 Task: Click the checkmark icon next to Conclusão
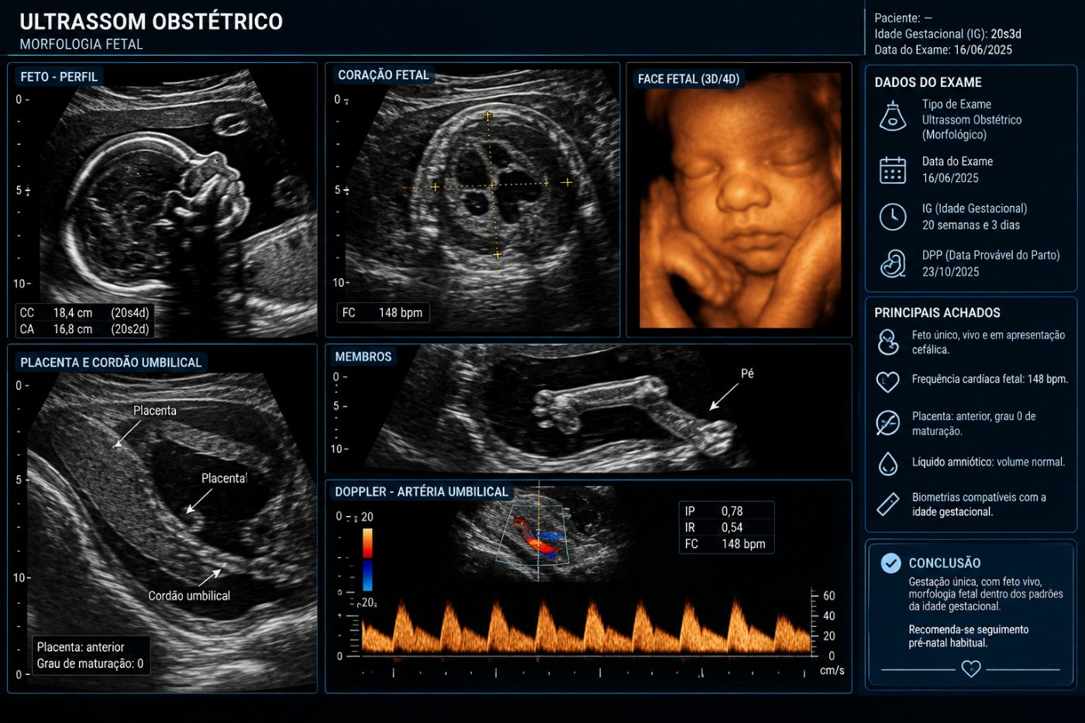coord(891,563)
